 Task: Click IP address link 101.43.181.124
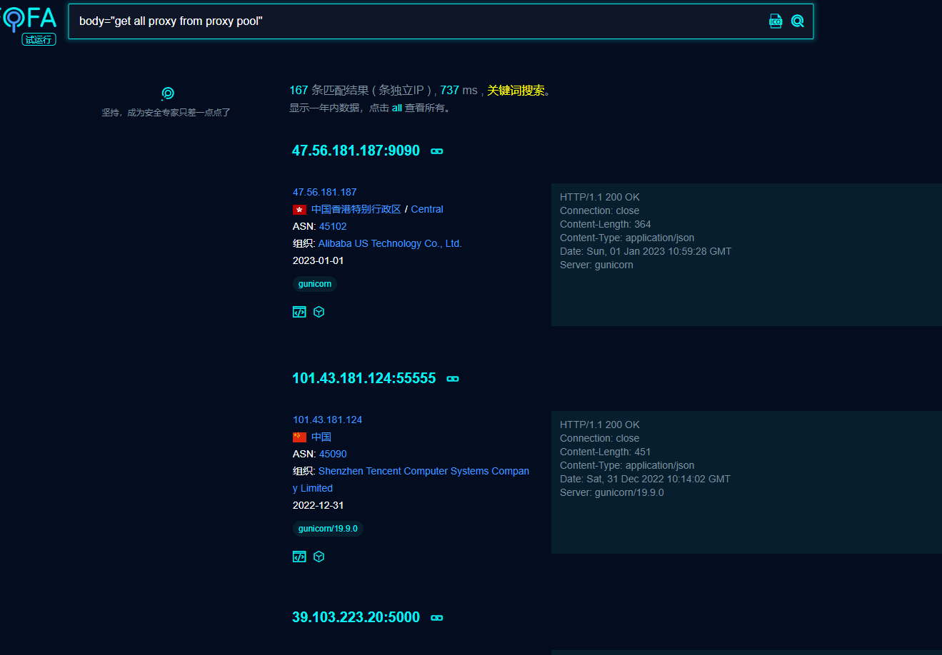tap(327, 420)
